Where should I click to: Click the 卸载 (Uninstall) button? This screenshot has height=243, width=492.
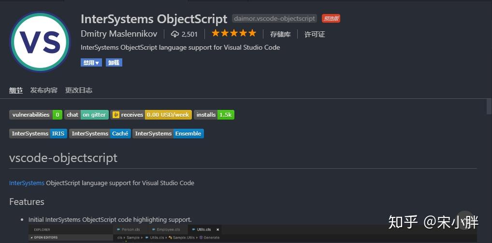114,63
